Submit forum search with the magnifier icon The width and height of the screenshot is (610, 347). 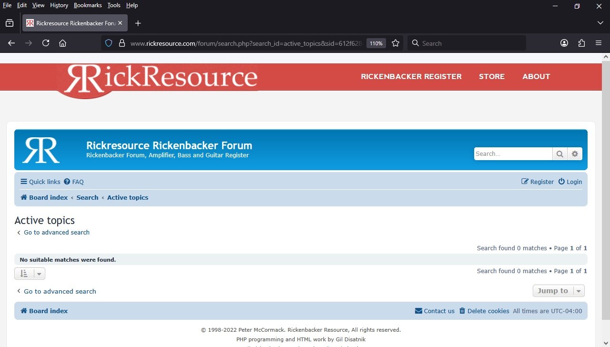pyautogui.click(x=560, y=153)
